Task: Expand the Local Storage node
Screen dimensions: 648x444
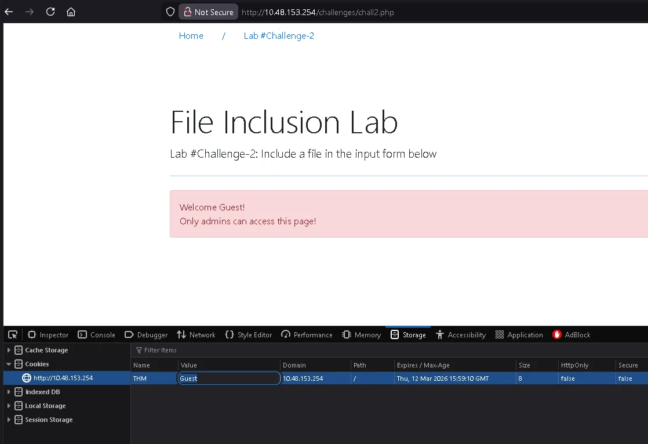Action: pyautogui.click(x=9, y=406)
